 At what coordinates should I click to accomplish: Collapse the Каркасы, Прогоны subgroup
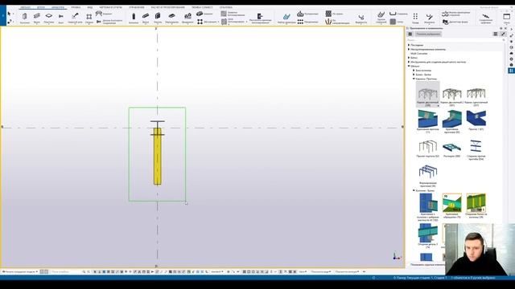click(414, 79)
